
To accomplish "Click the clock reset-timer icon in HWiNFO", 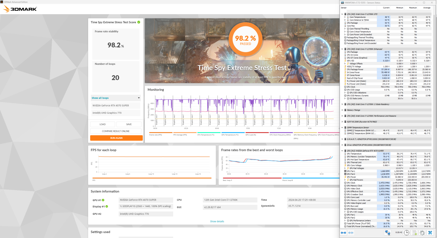I will 406,232.
